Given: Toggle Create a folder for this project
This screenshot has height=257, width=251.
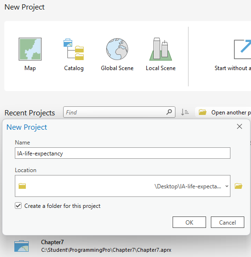Looking at the screenshot, I should 18,206.
